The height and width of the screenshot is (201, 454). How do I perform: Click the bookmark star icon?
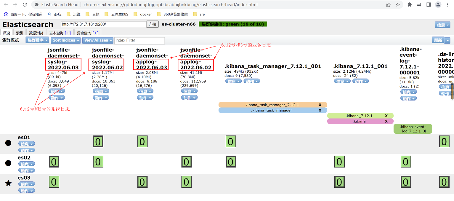click(398, 5)
